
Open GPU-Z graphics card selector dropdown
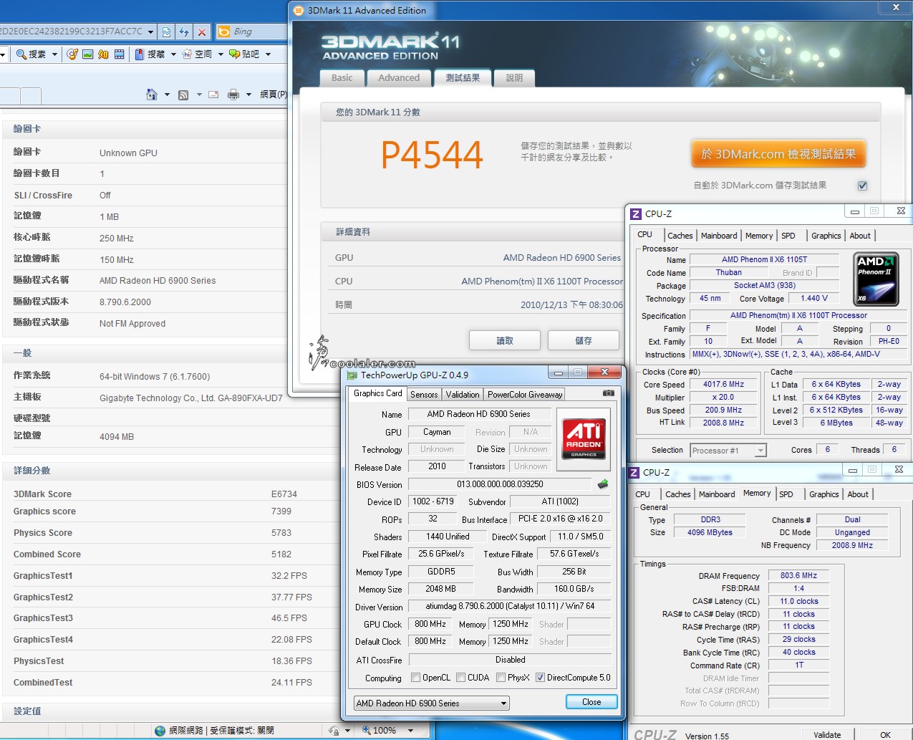[504, 703]
